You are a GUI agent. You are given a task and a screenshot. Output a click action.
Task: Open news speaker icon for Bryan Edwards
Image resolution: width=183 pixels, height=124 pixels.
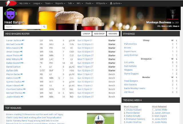click(x=22, y=85)
